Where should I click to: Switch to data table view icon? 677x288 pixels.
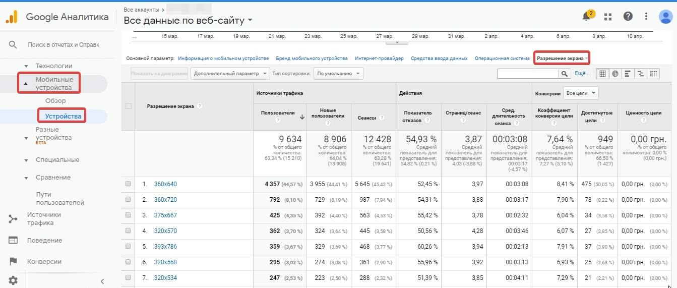point(602,74)
